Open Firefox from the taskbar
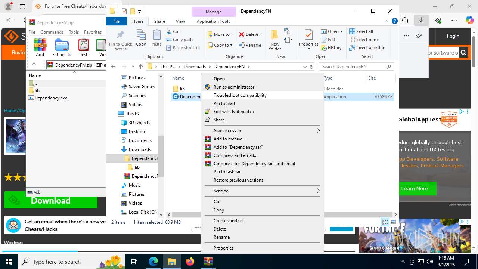478x269 pixels. (190, 262)
